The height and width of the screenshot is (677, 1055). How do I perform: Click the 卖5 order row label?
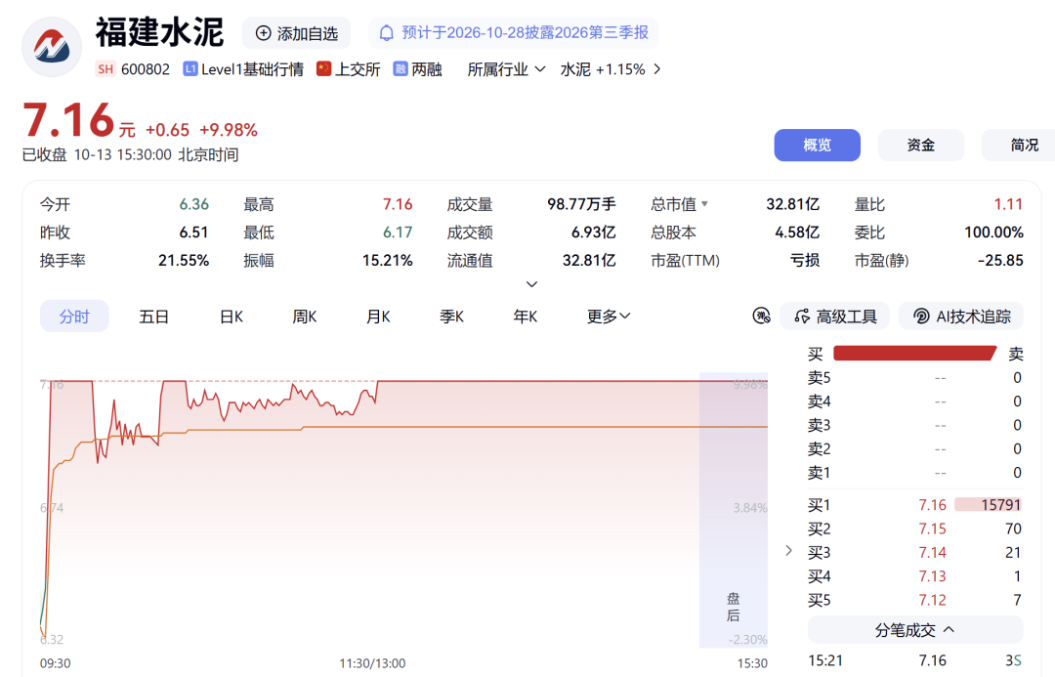coord(819,377)
